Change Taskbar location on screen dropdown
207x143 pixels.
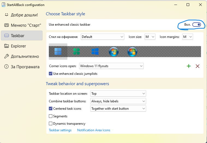(118, 94)
